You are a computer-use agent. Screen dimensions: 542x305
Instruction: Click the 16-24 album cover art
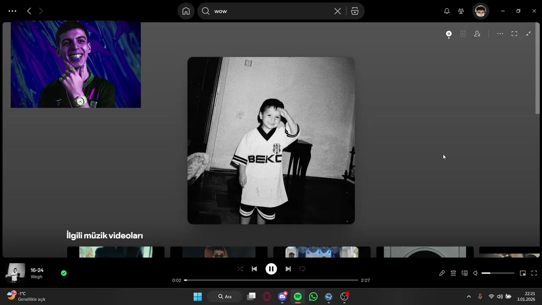tap(271, 140)
